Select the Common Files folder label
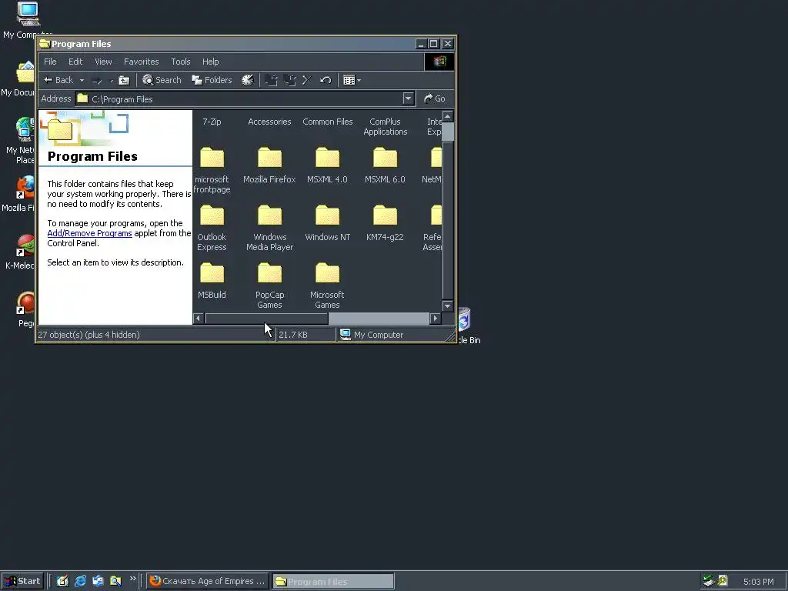Screen dimensions: 788x591 point(328,122)
